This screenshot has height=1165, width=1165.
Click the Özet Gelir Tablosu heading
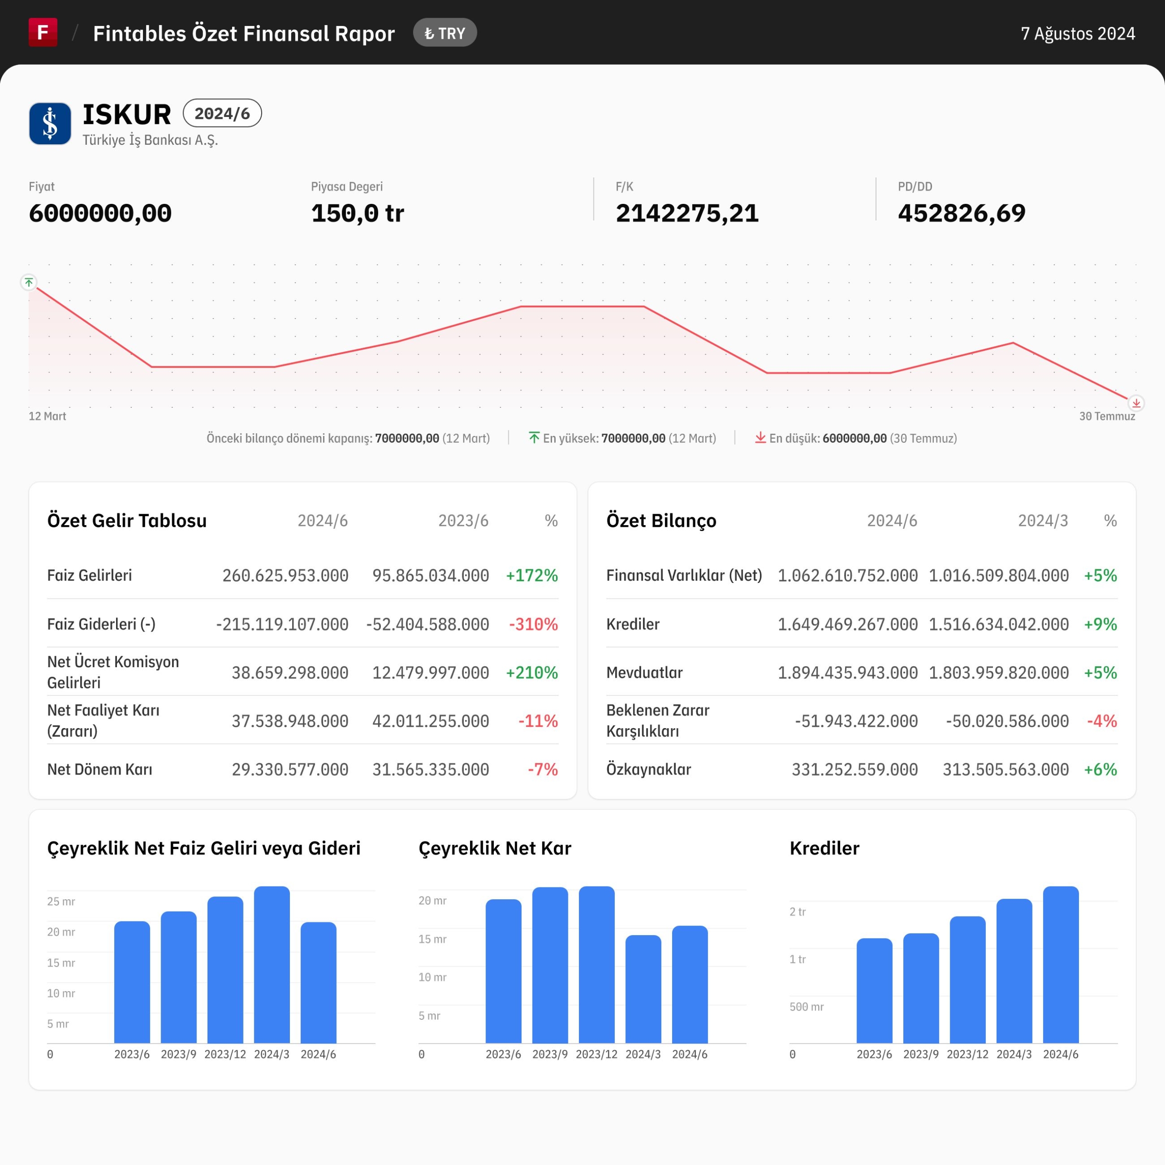tap(127, 521)
